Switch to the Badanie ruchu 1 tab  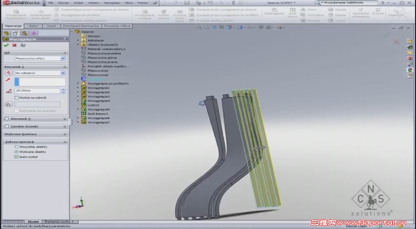click(59, 221)
